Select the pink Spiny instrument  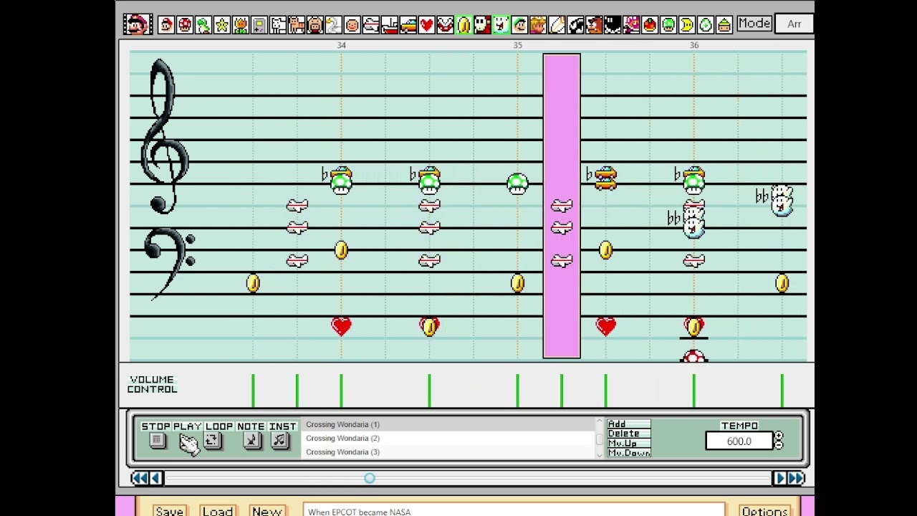(x=632, y=25)
